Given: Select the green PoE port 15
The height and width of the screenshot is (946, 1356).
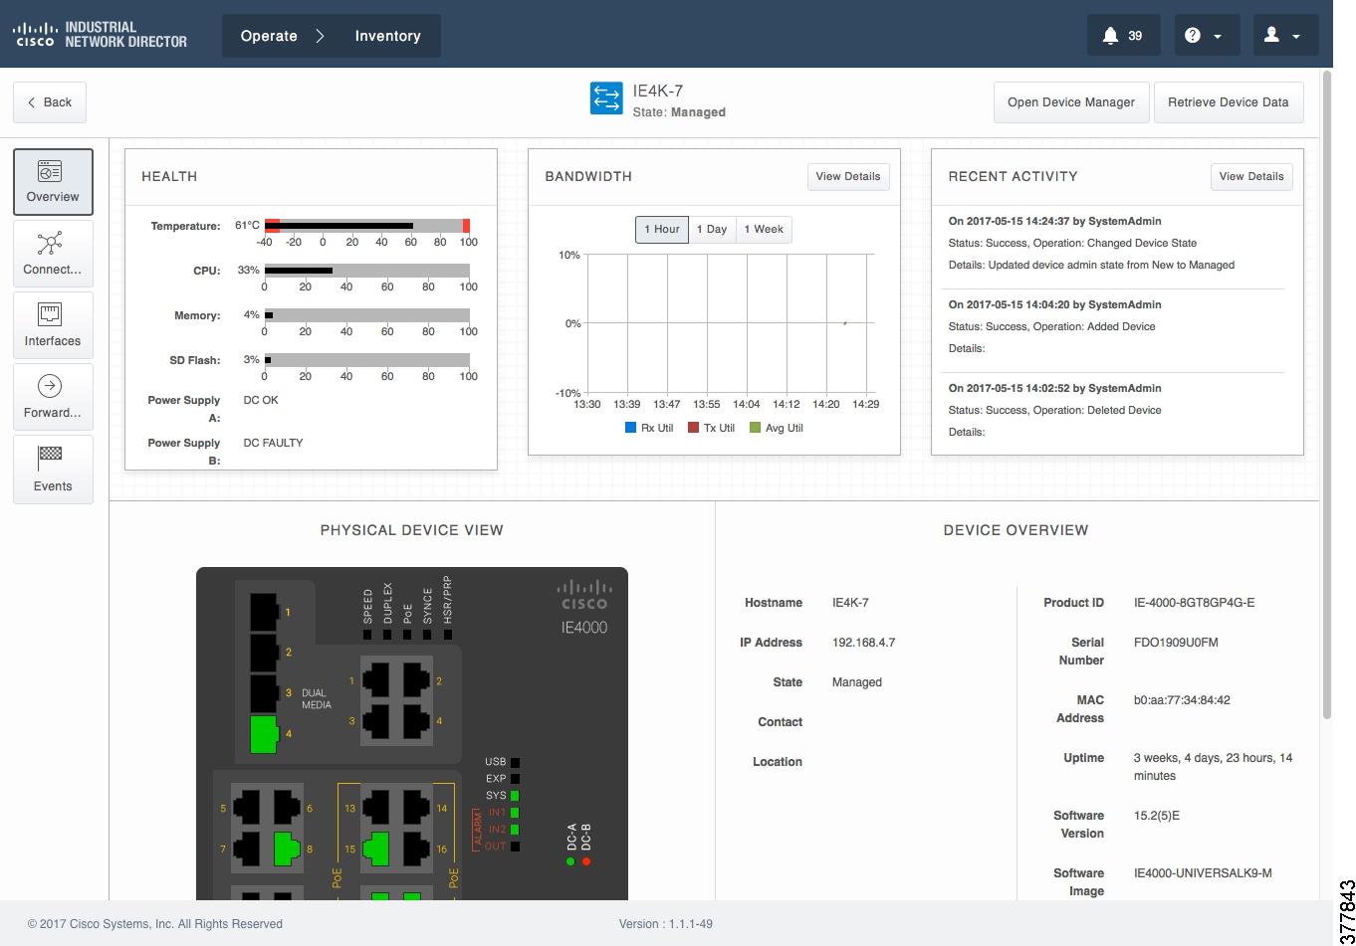Looking at the screenshot, I should click(x=377, y=848).
